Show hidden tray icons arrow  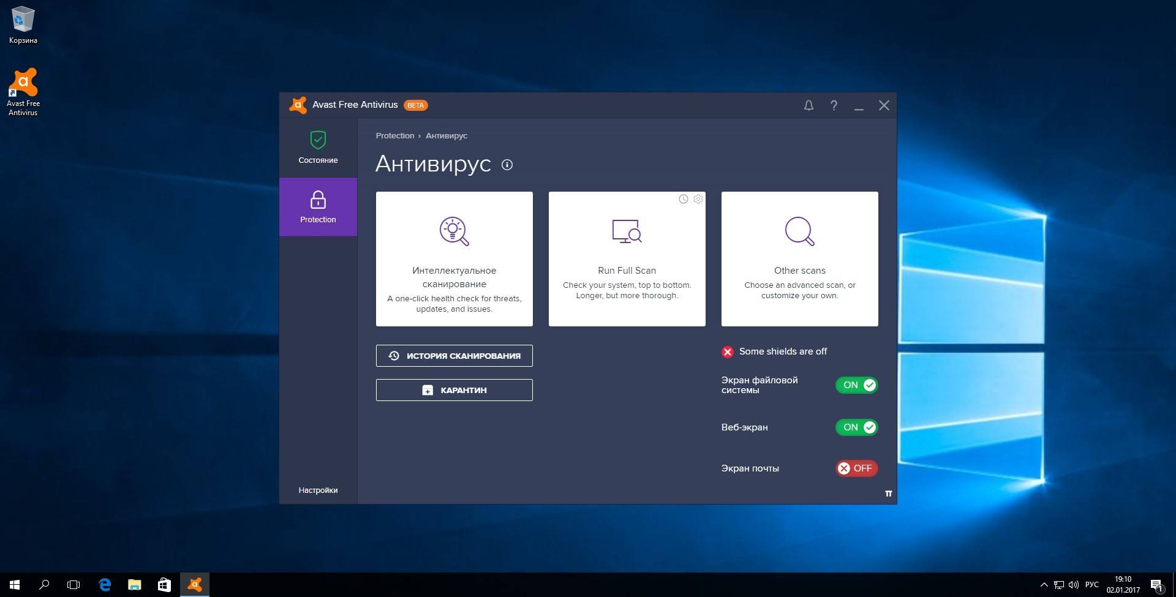1044,585
